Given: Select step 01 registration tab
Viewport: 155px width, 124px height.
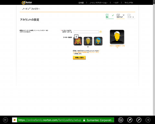Looking at the screenshot, I should click(110, 16).
